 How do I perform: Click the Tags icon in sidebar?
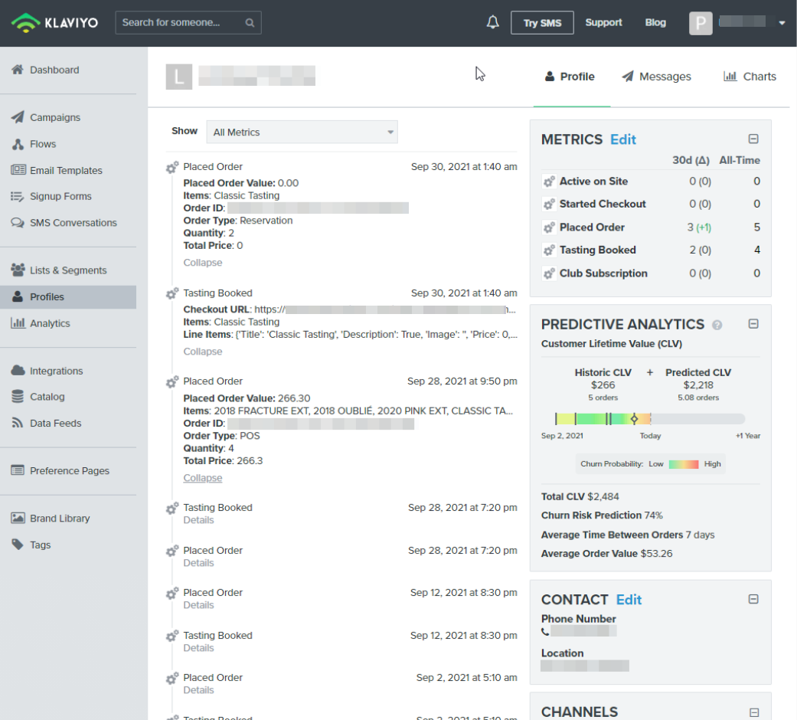(x=18, y=545)
